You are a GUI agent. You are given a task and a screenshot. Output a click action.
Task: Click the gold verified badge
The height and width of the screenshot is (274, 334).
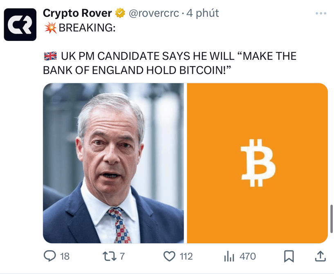(x=120, y=13)
